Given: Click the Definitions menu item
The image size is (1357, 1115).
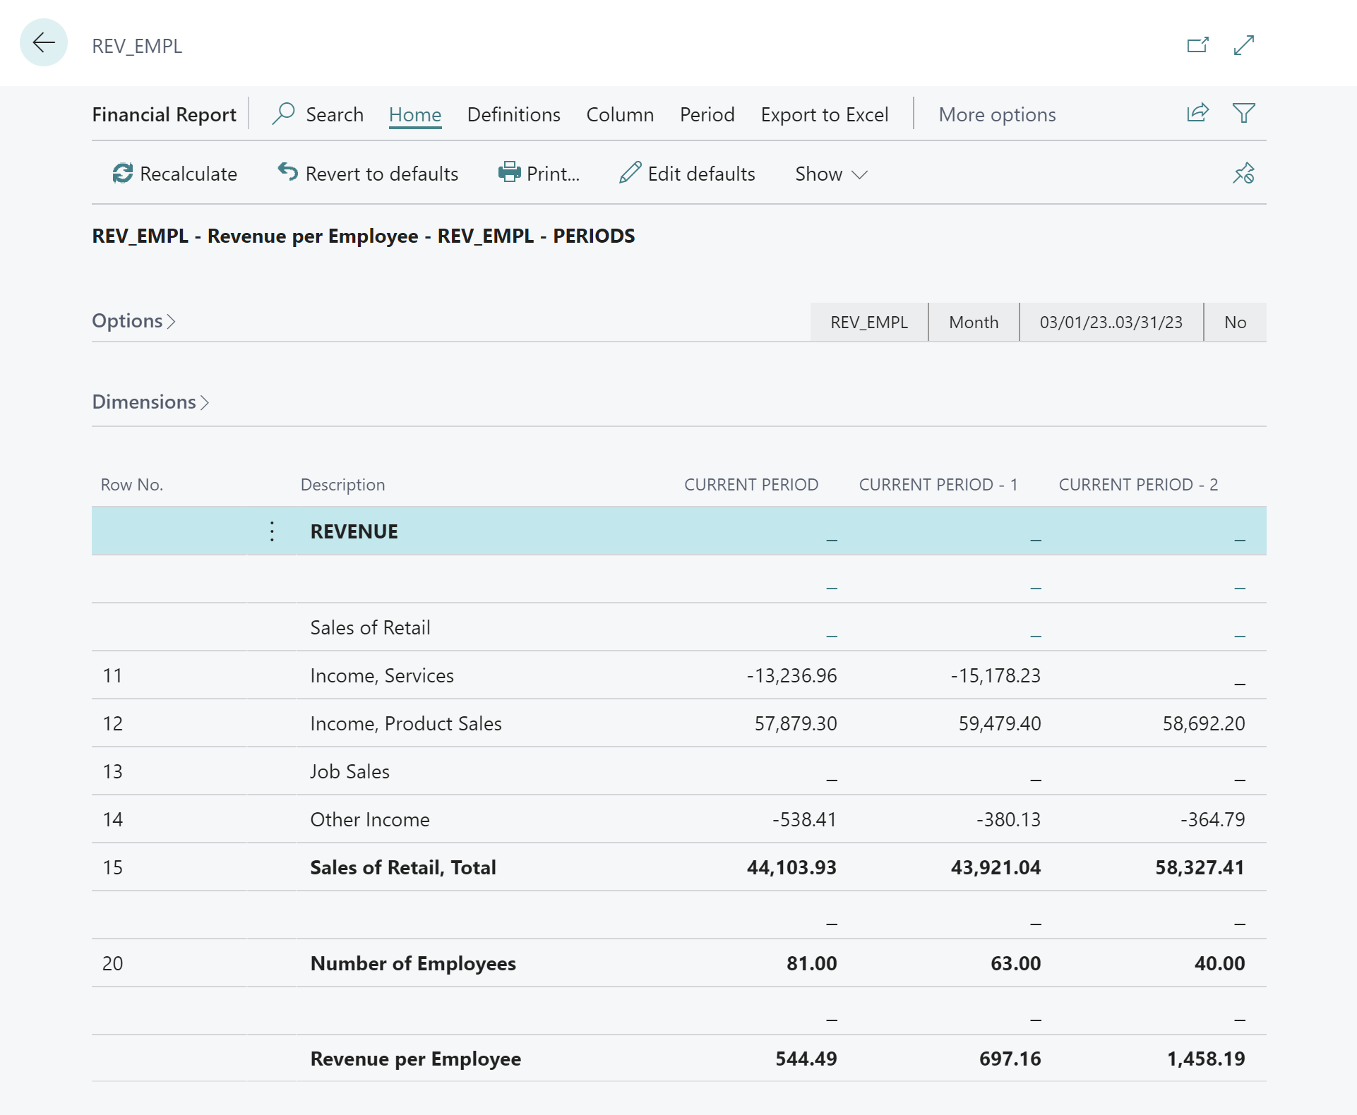Looking at the screenshot, I should click(513, 113).
